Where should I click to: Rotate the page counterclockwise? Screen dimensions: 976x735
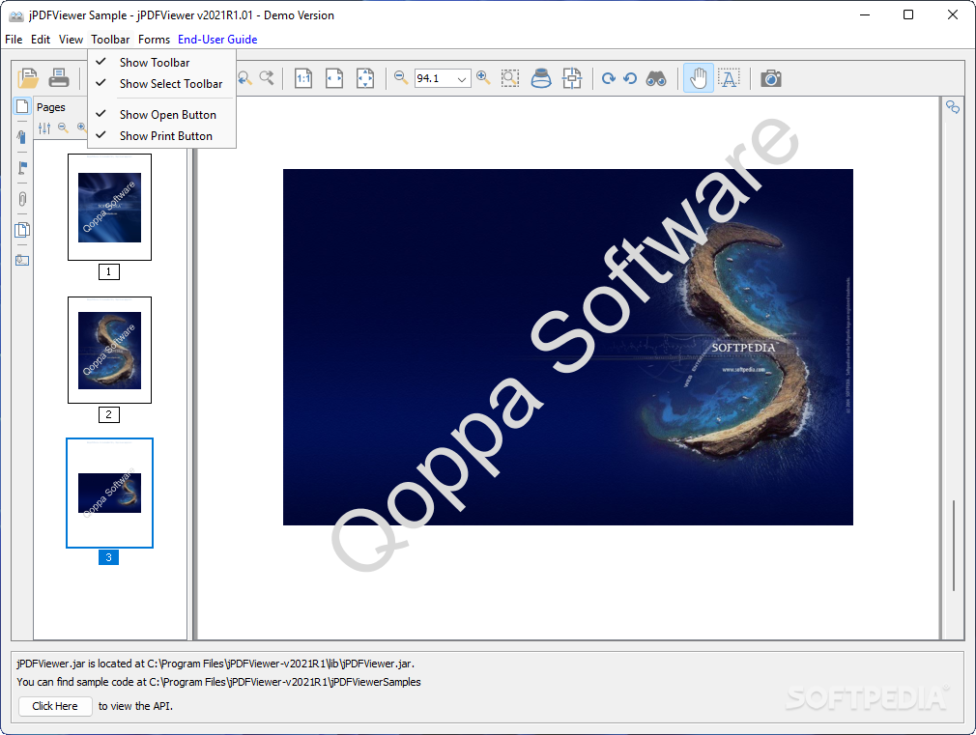[x=630, y=78]
